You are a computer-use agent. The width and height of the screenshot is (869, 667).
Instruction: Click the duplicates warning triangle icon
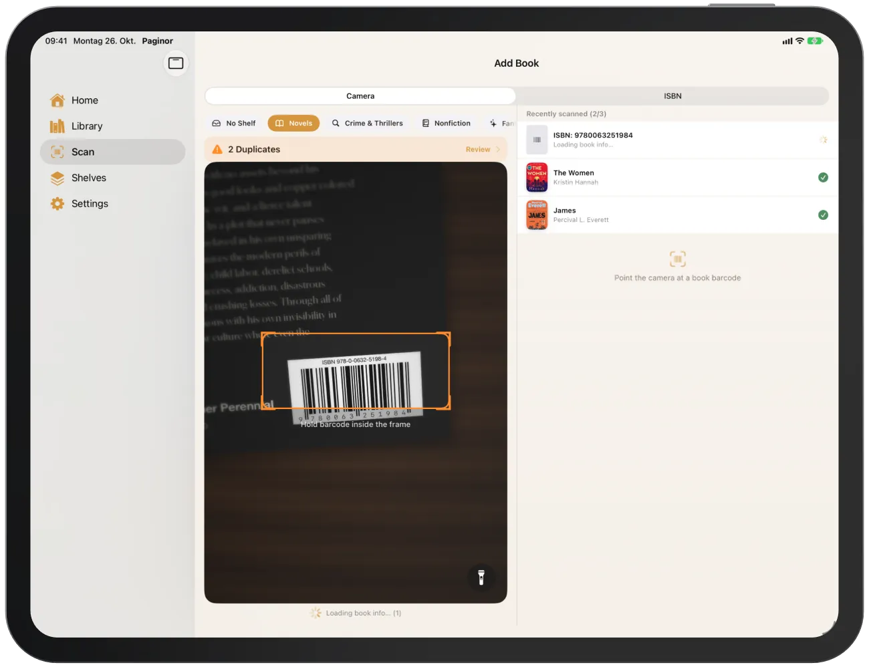(x=217, y=150)
